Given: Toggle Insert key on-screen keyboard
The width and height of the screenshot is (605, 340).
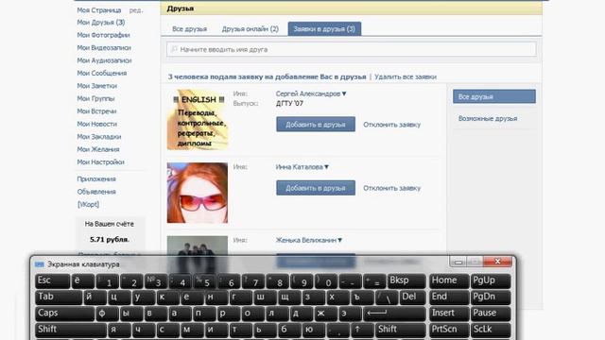Looking at the screenshot, I should point(449,314).
